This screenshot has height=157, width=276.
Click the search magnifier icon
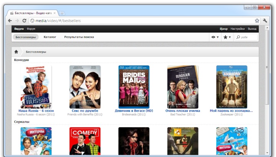(238, 37)
